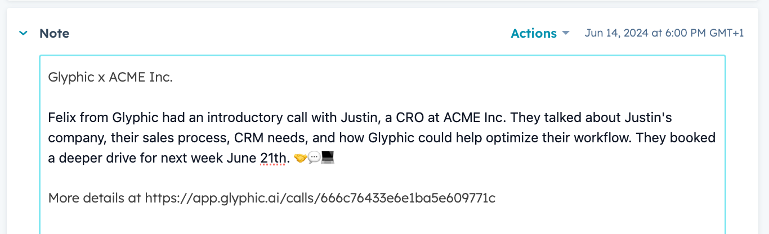
Task: Click the misspelled word "21th"
Action: click(274, 159)
